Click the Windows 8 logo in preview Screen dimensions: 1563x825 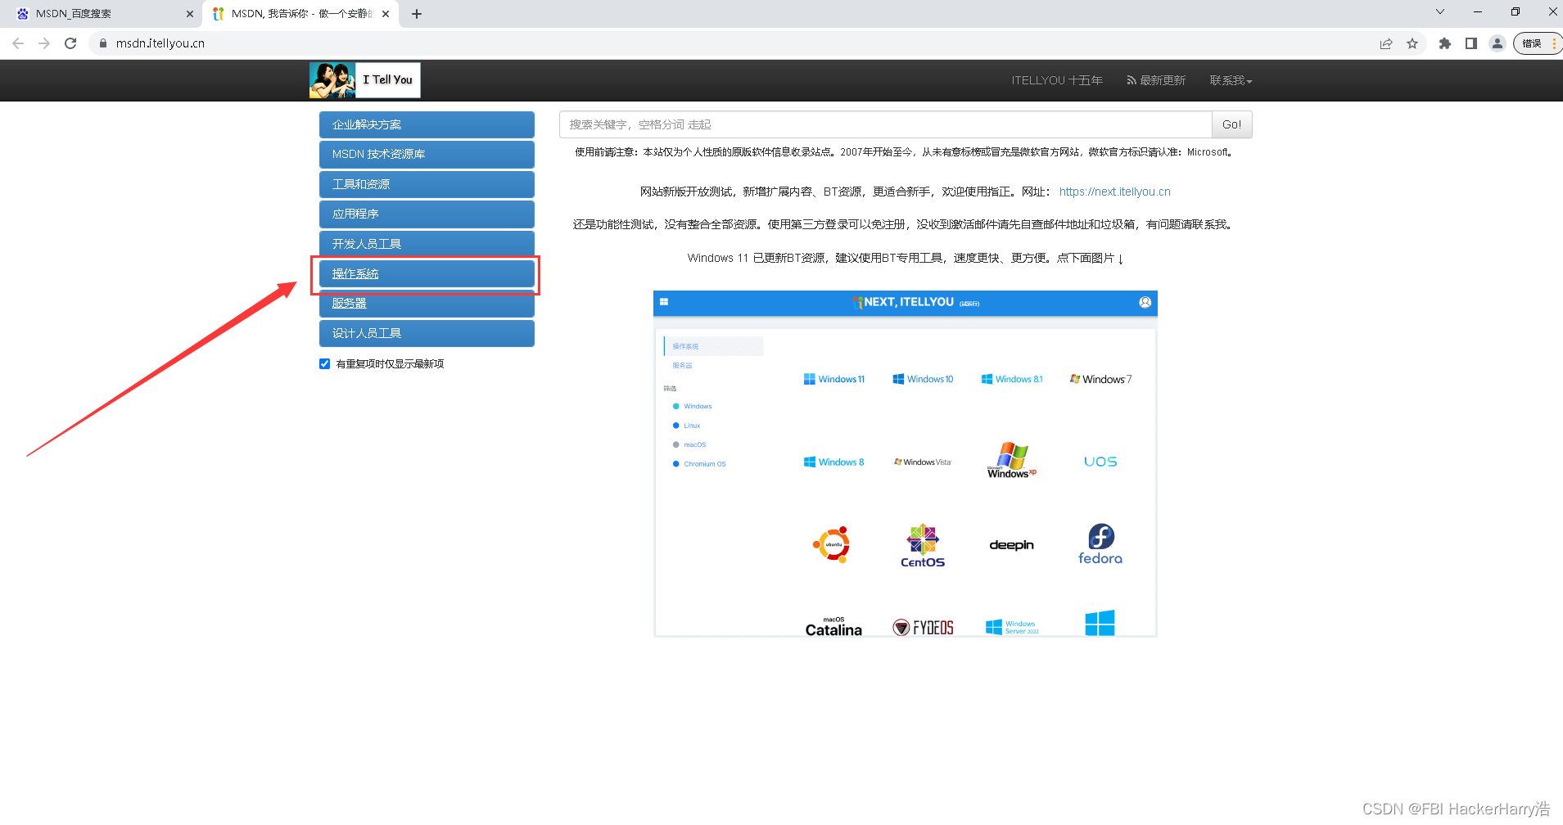[834, 462]
